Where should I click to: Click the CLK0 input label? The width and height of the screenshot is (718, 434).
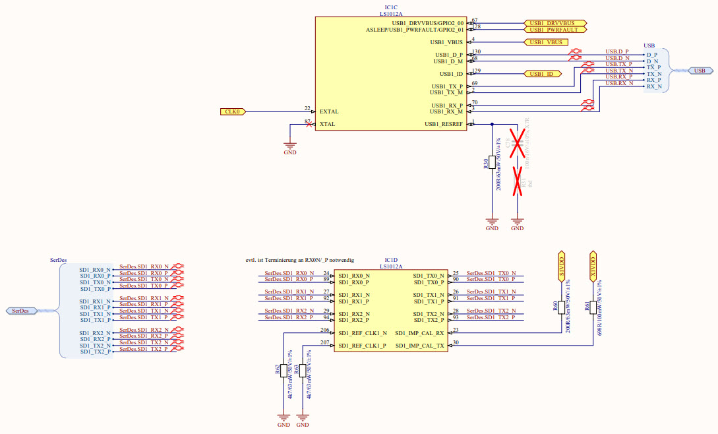pos(232,111)
